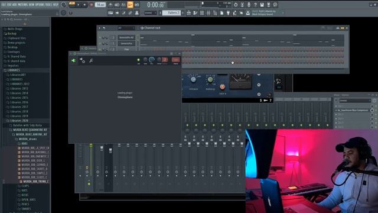
Task: Click green plugin options arrow in Omnisphere wrapper
Action: pos(73,60)
